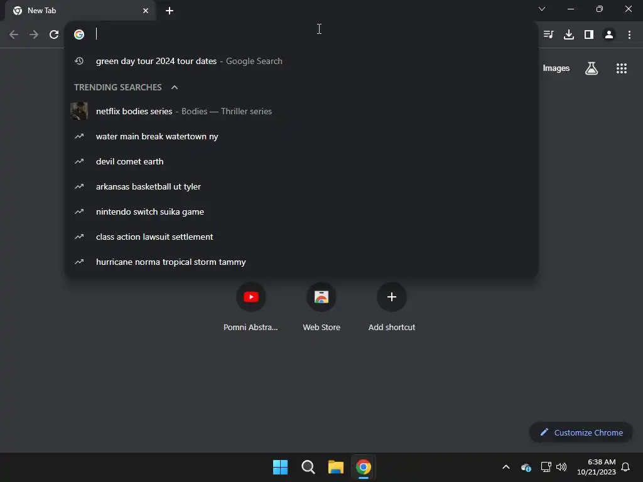Open the Downloads icon in toolbar
This screenshot has width=643, height=482.
coord(569,35)
